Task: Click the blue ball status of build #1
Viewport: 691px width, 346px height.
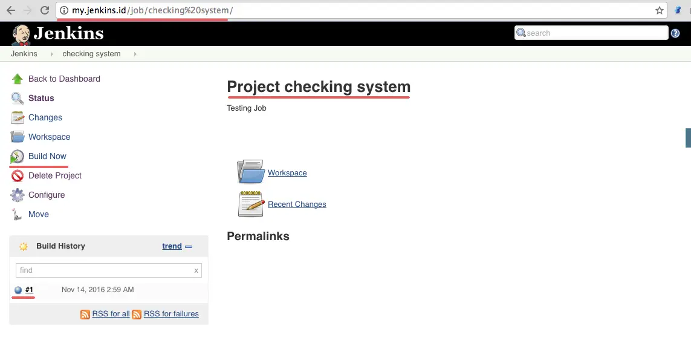Action: (x=18, y=290)
